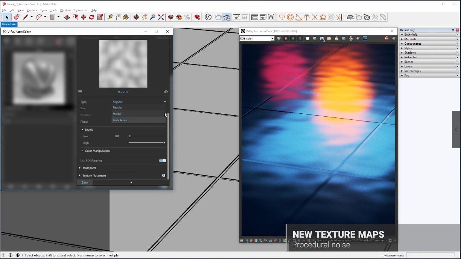This screenshot has height=259, width=461.
Task: Expand the Color Manipulation section
Action: point(97,151)
